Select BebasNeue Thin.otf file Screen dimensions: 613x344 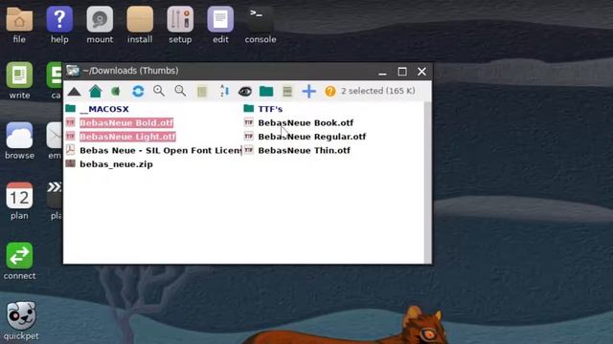[304, 151]
